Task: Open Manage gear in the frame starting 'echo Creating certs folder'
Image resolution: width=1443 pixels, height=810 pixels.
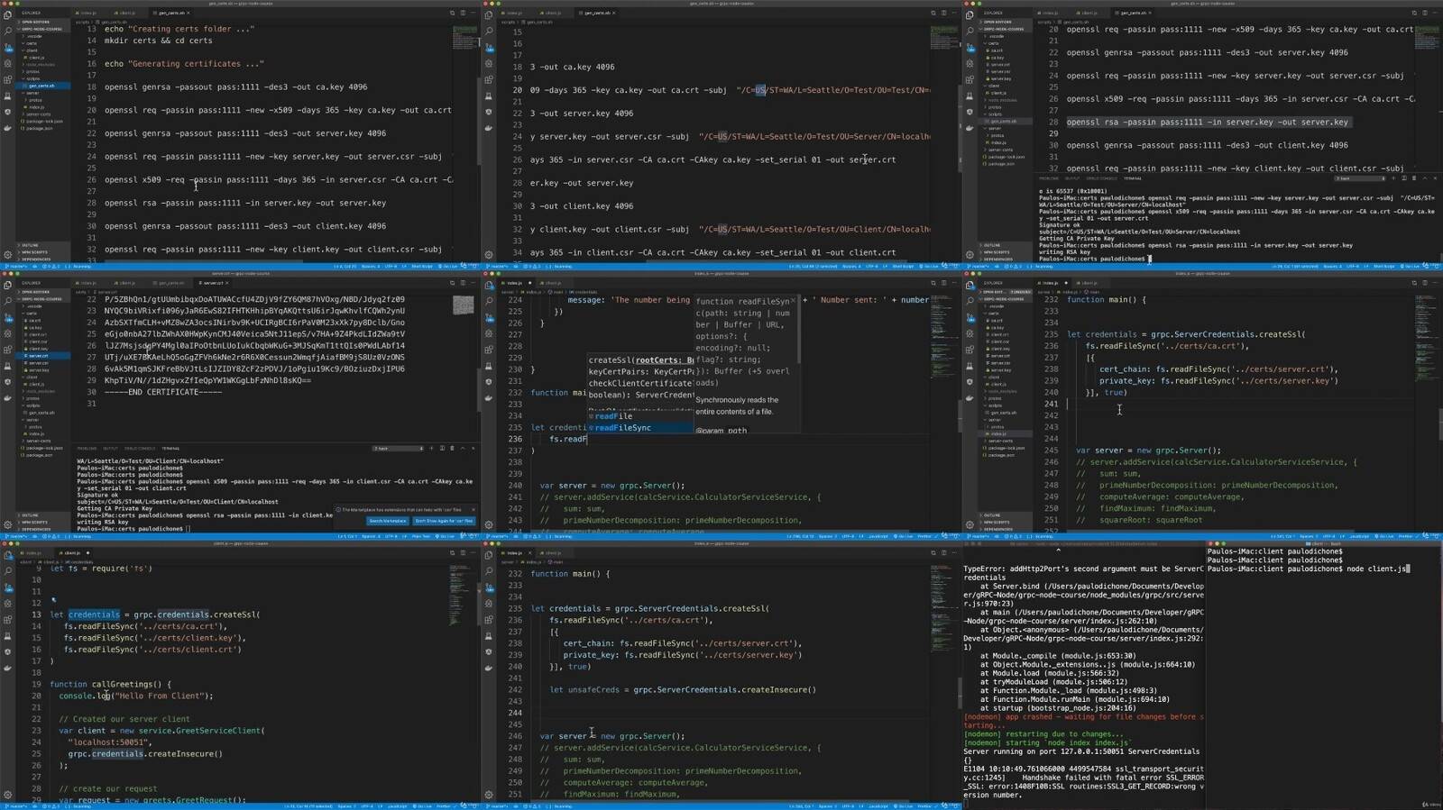Action: (x=7, y=255)
